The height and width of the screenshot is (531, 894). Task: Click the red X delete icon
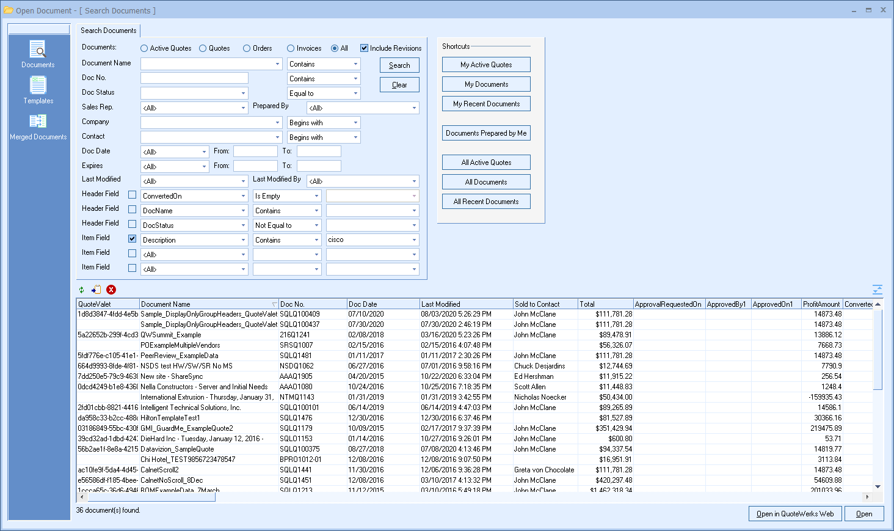[x=111, y=290]
